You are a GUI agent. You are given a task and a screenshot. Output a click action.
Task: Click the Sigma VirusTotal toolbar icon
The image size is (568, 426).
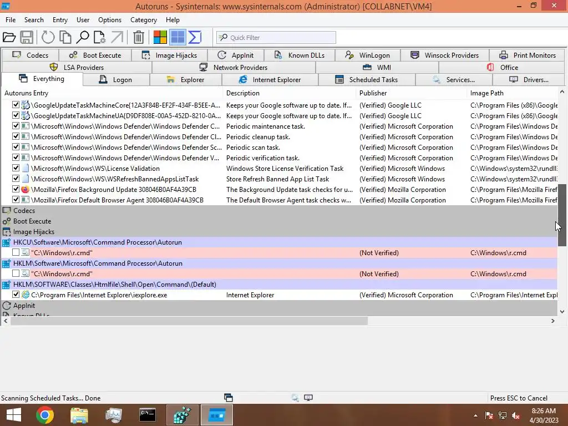[195, 37]
